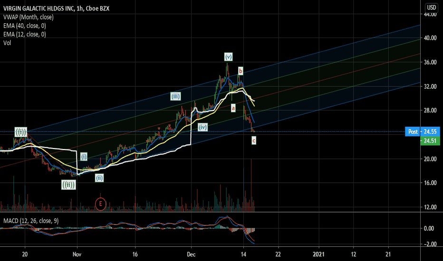Image resolution: width=443 pixels, height=261 pixels.
Task: Click the Post 24.55 price label
Action: 423,131
